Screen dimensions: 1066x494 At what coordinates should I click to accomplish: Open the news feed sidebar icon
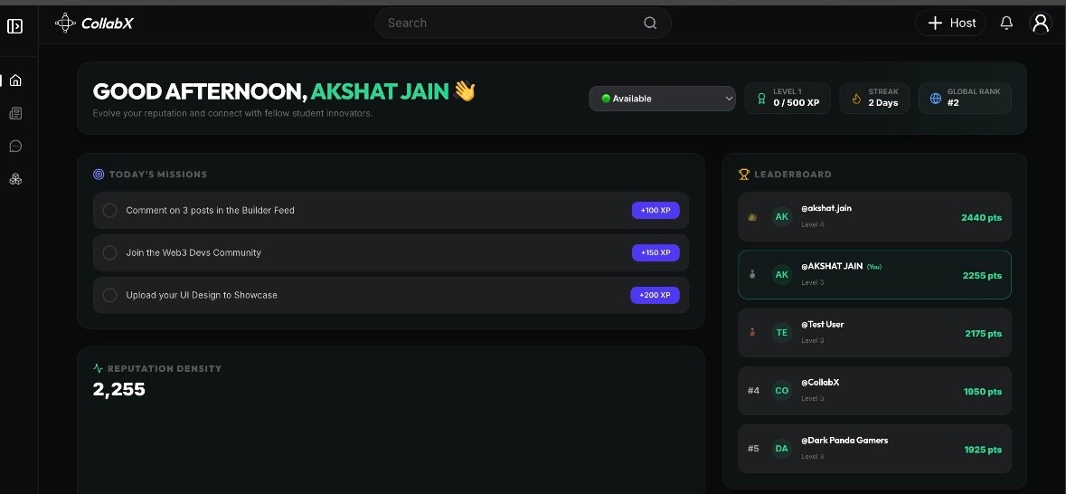pos(15,114)
